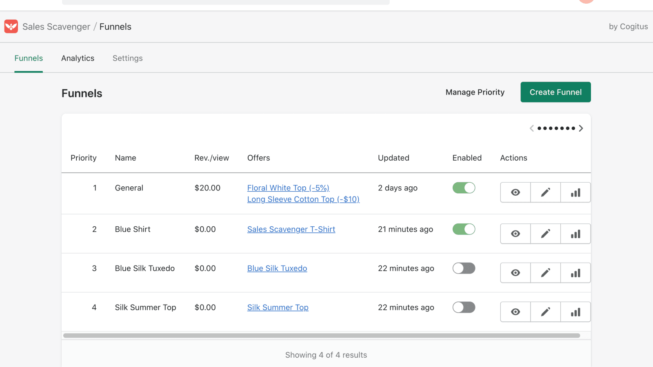Open the Sales Scavenger T-Shirt offer link
The image size is (653, 367).
(291, 229)
